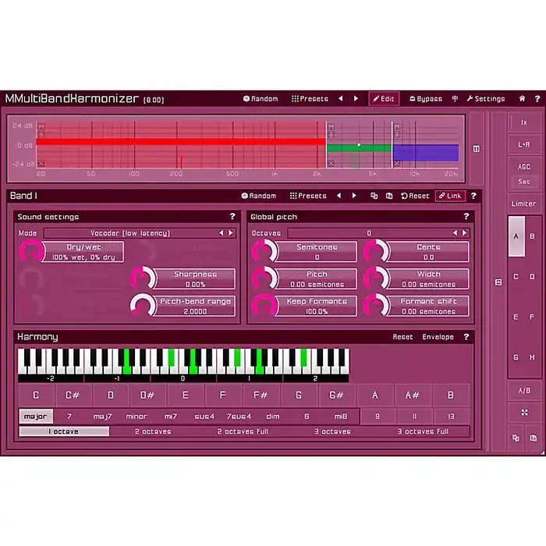This screenshot has width=546, height=546.
Task: Click the MIDI trident icon in top bar
Action: pyautogui.click(x=455, y=99)
